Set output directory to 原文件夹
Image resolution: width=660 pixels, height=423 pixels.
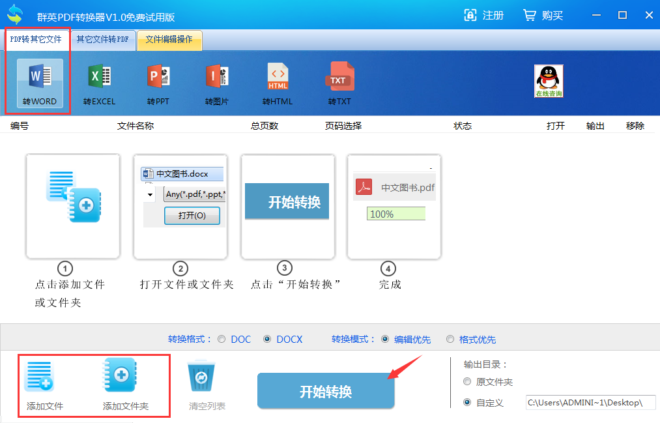pos(466,382)
